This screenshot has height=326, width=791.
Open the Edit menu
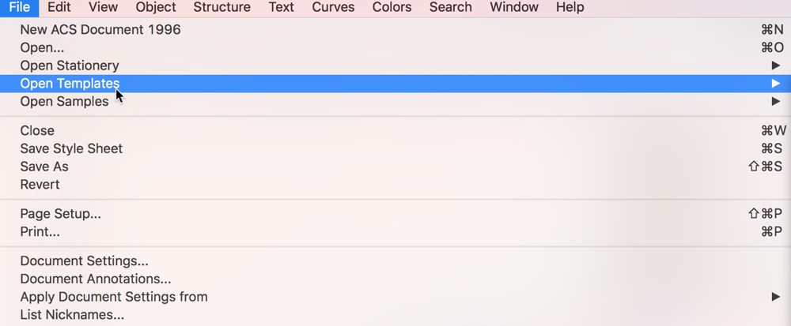(x=59, y=8)
